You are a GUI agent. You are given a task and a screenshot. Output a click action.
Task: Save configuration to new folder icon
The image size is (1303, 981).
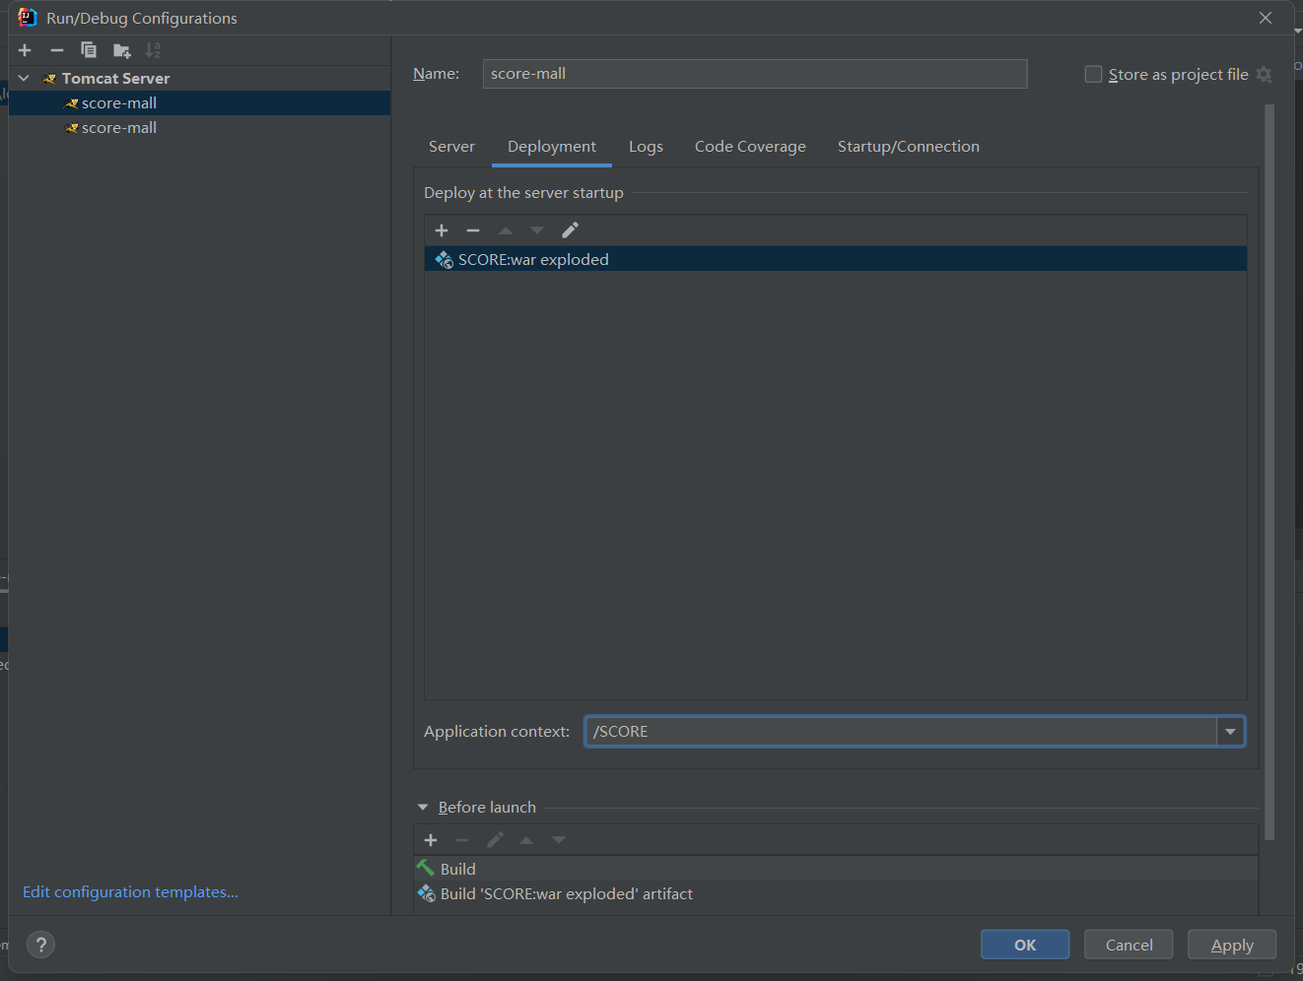click(121, 50)
